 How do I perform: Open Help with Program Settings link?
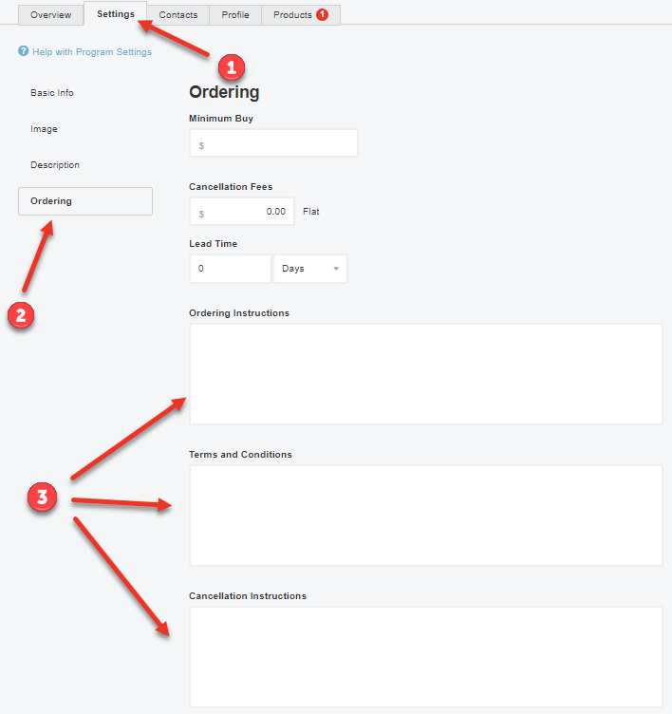(91, 52)
